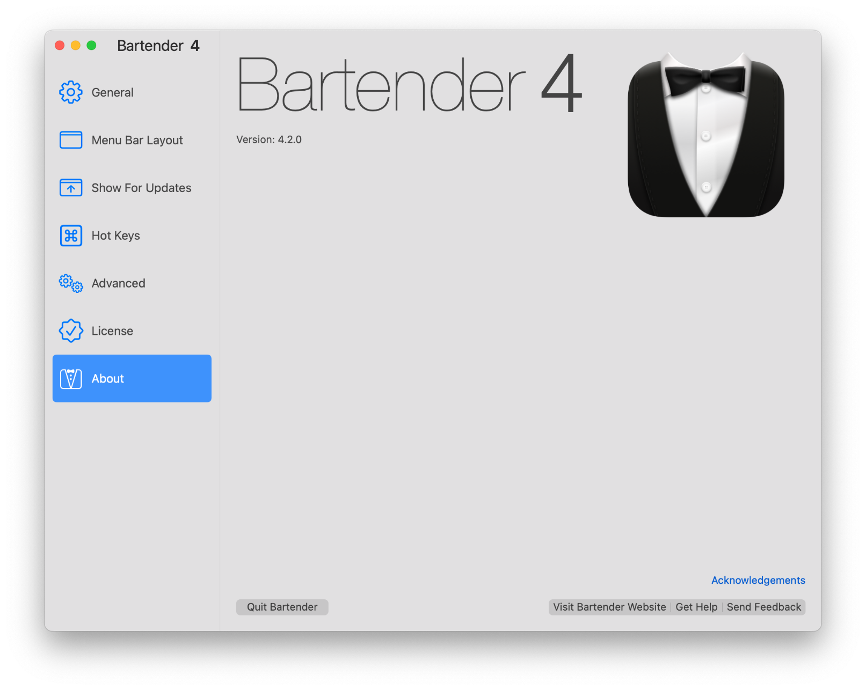Viewport: 866px width, 690px height.
Task: Click the Advanced double-gear icon
Action: pyautogui.click(x=71, y=283)
